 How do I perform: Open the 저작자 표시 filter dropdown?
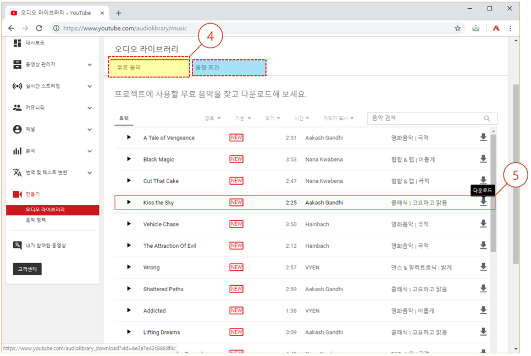(x=338, y=118)
